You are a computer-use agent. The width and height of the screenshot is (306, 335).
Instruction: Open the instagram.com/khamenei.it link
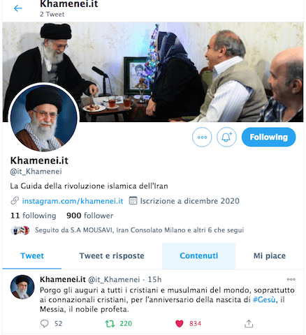tap(73, 201)
